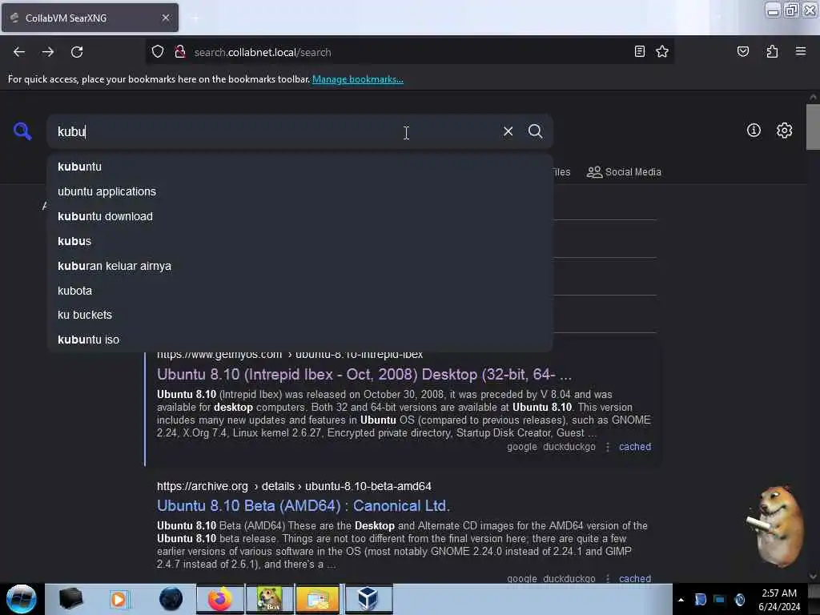Click the dancing hamster image
Screen dimensions: 820x615
(776, 525)
